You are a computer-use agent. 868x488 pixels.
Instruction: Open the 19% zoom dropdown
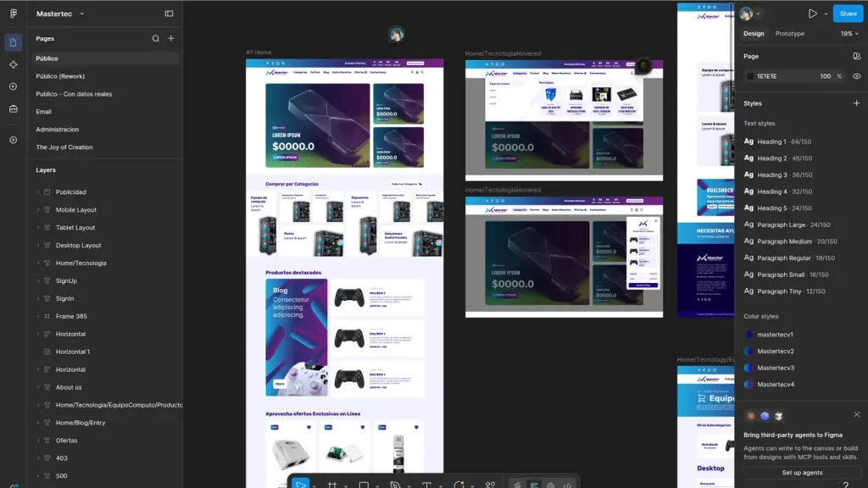pos(849,34)
